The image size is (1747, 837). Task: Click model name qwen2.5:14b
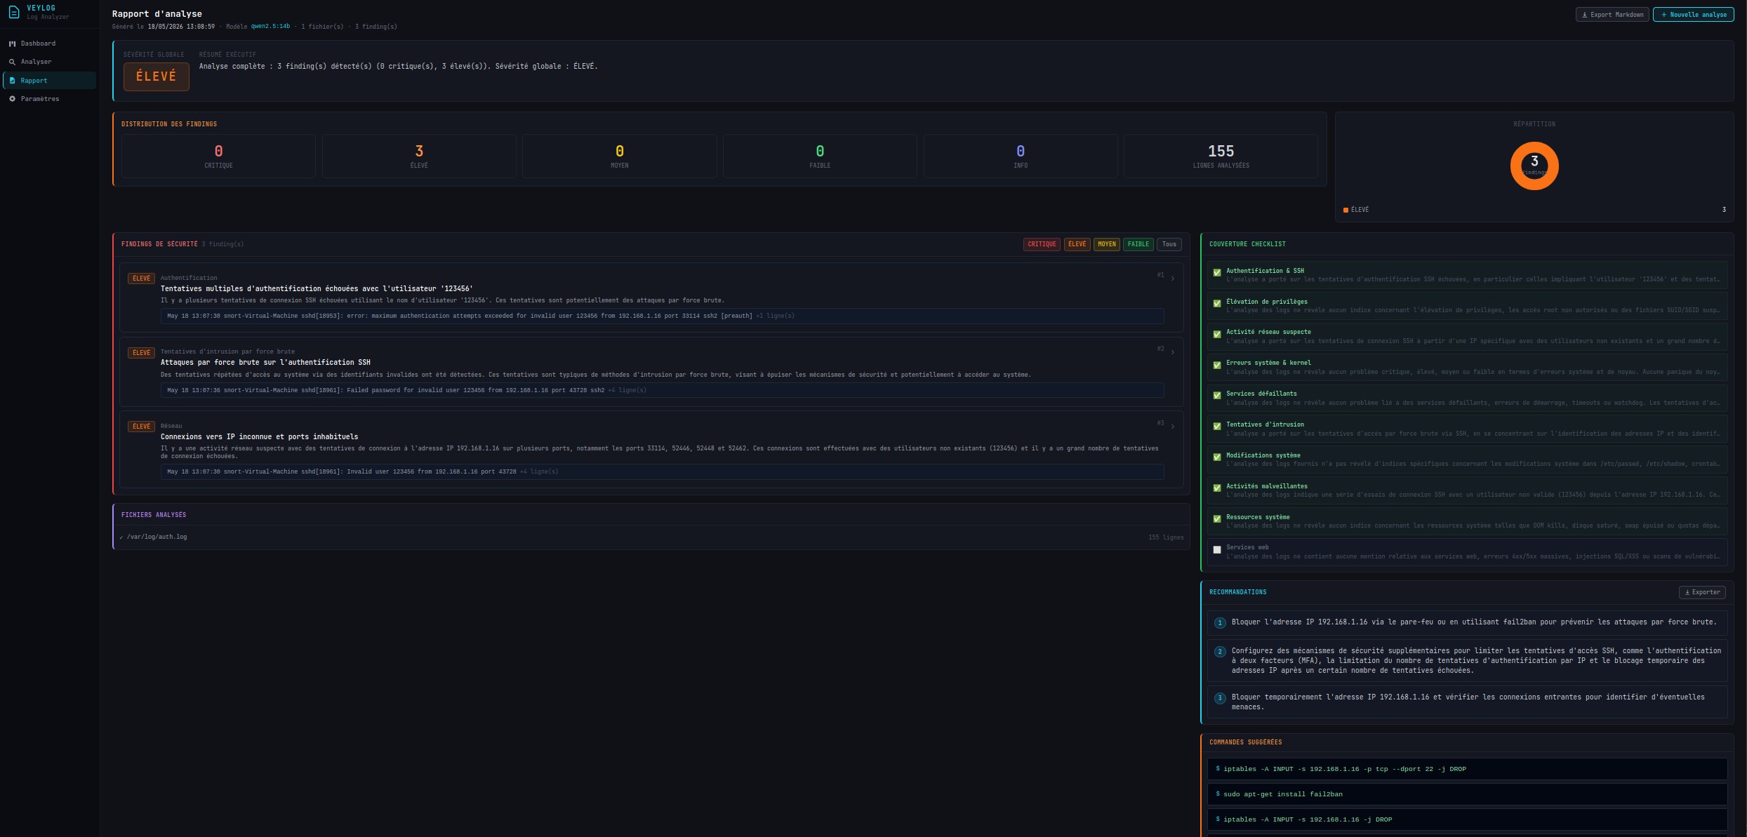[x=270, y=27]
